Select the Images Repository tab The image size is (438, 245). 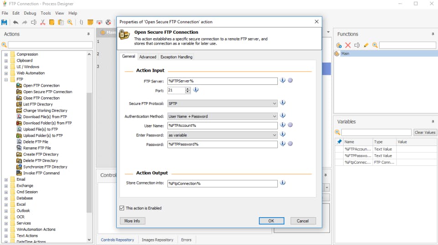157,240
